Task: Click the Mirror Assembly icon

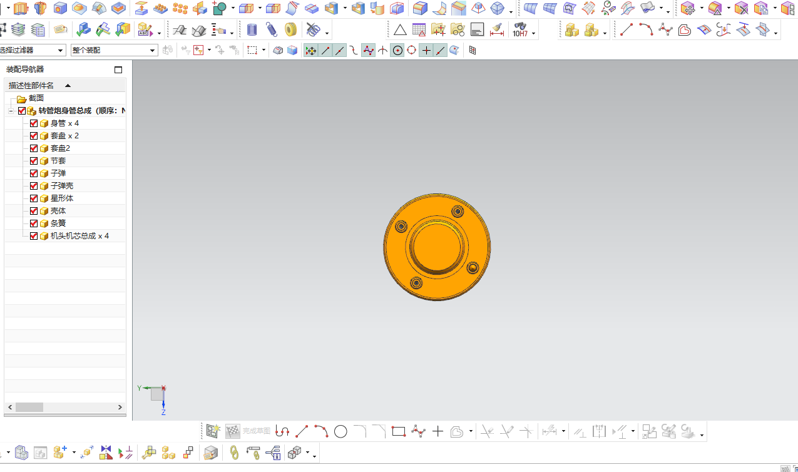Action: point(106,452)
